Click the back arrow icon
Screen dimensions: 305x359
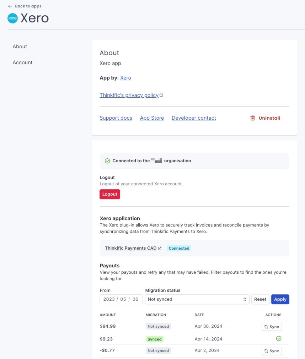pyautogui.click(x=10, y=6)
